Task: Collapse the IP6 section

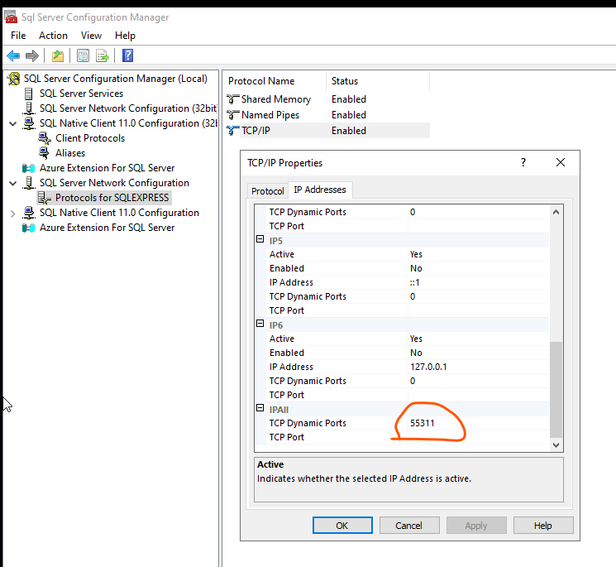Action: (260, 323)
